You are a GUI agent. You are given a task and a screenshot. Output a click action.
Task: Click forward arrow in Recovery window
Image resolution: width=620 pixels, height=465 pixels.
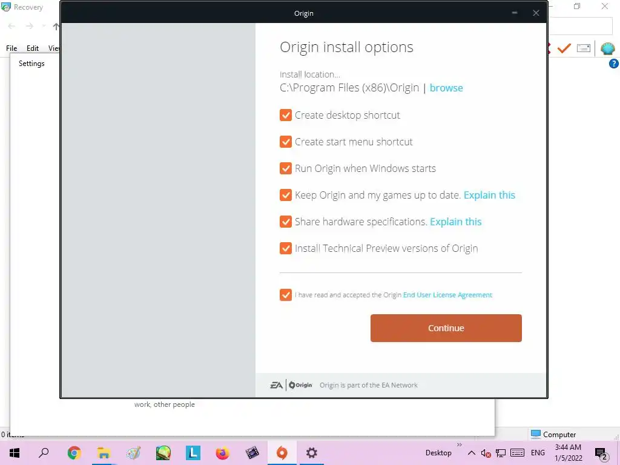click(x=30, y=27)
